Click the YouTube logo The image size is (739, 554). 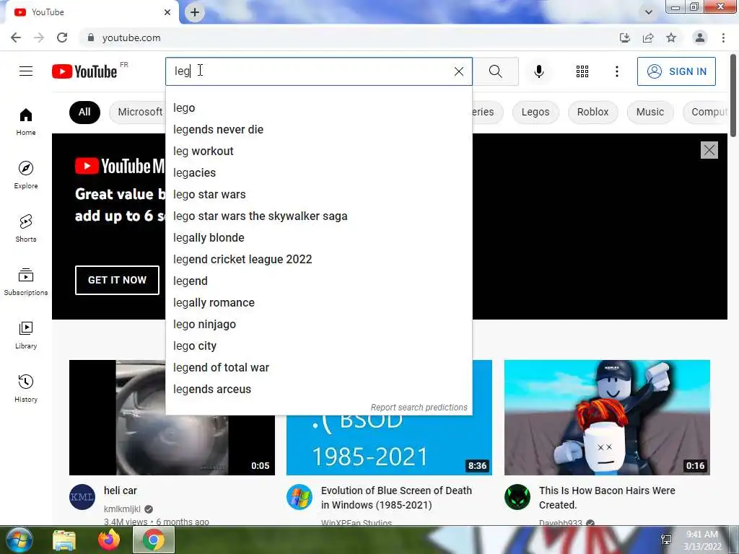(x=84, y=71)
